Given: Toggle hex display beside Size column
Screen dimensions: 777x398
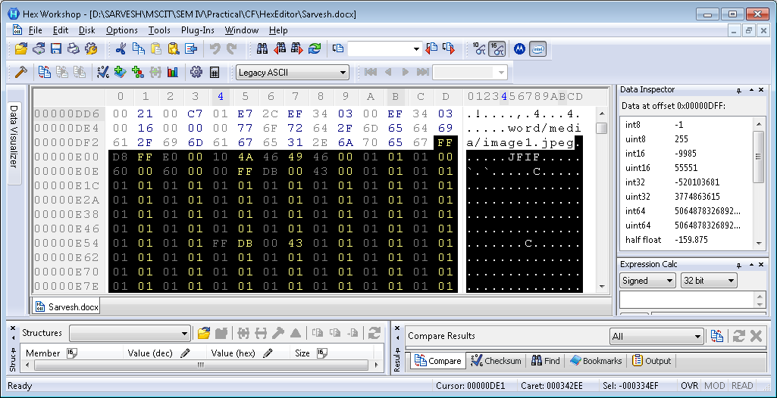Looking at the screenshot, I should 321,353.
